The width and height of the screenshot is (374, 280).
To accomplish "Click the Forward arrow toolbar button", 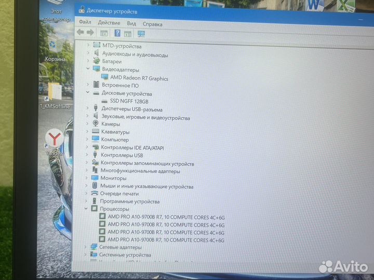I will (x=90, y=32).
